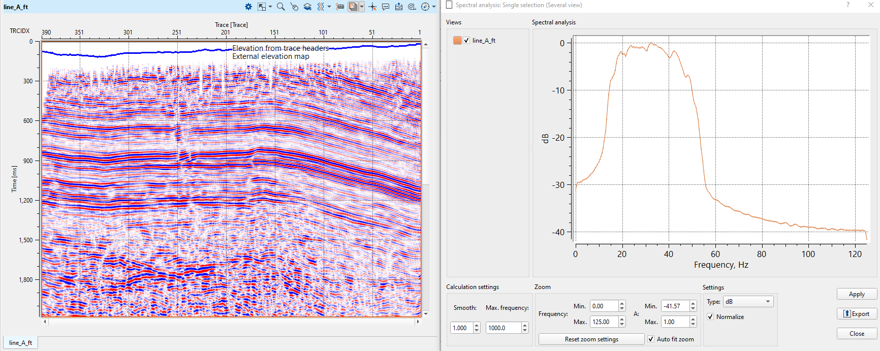This screenshot has height=351, width=880.
Task: Expand the compass navigation dropdown arrow
Action: click(x=434, y=7)
